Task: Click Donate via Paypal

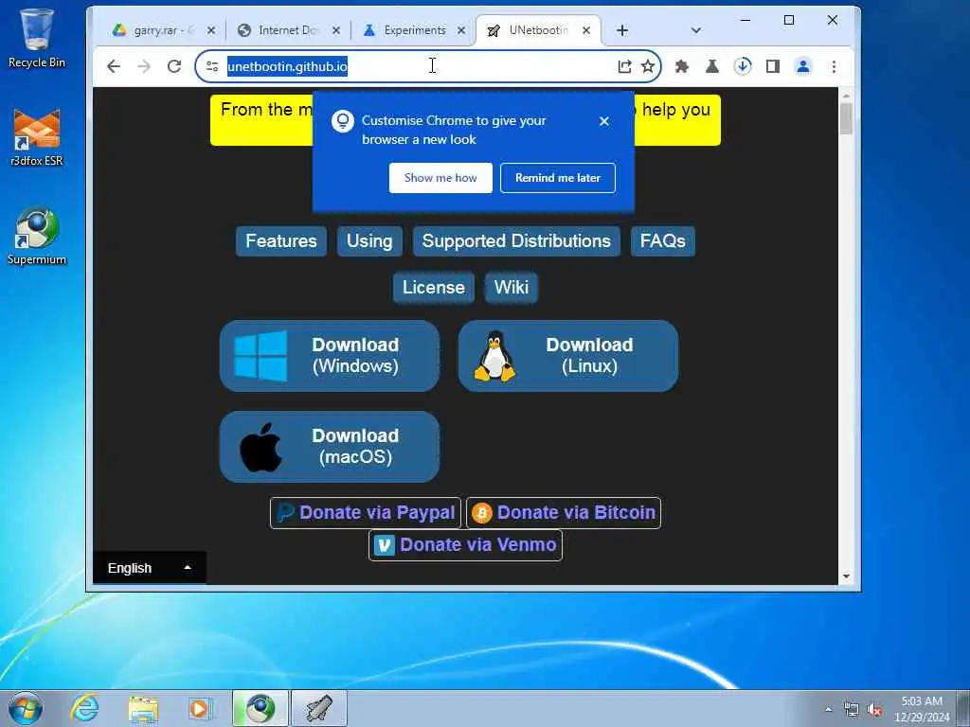Action: [366, 513]
